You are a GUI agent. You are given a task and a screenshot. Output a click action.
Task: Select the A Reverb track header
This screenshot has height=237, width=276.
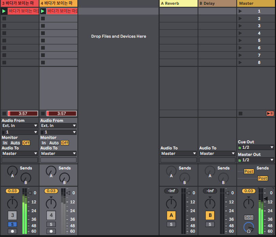tap(179, 3)
